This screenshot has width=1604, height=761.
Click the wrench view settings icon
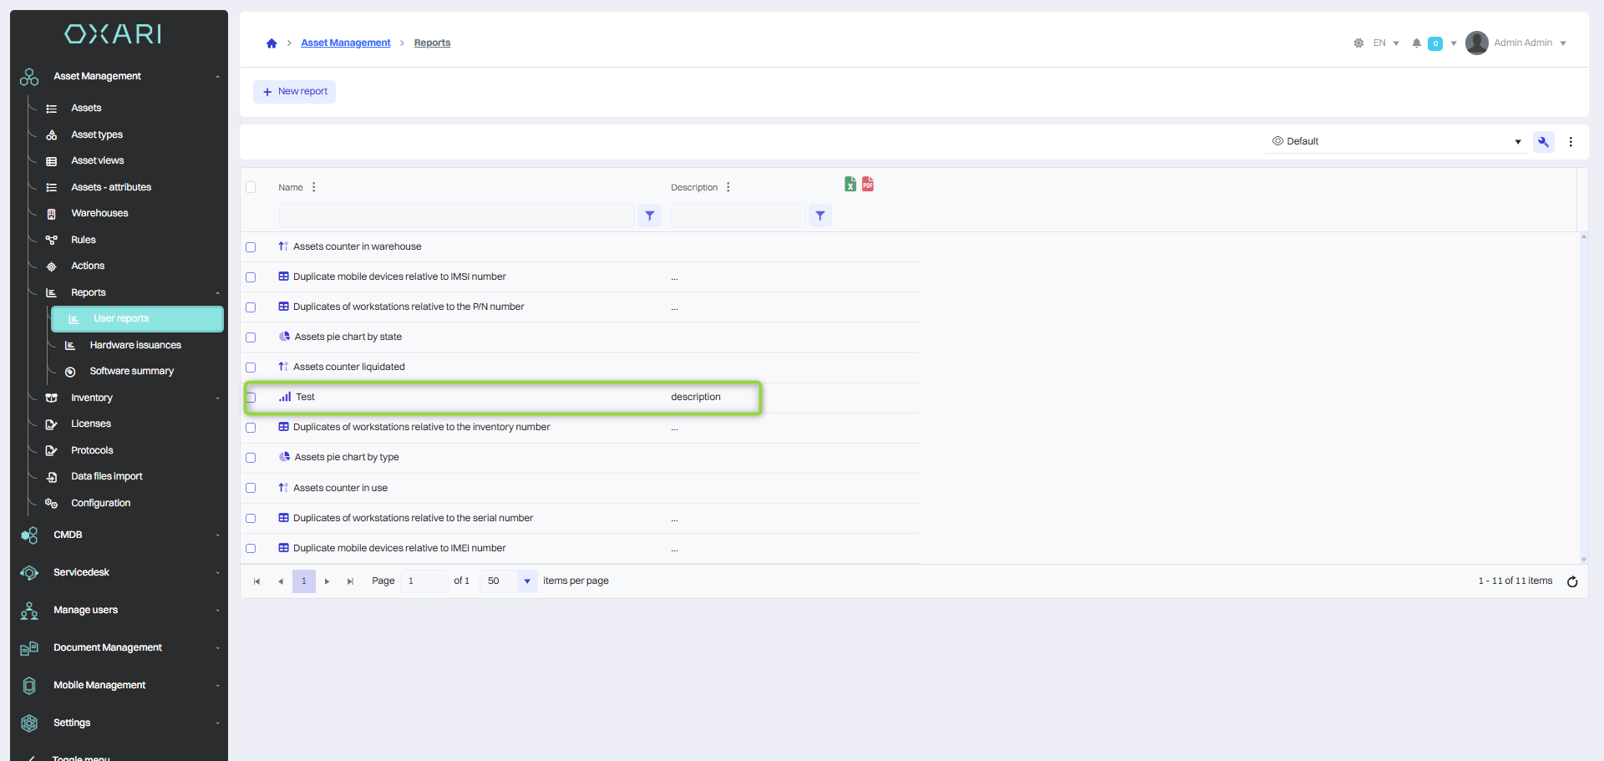pos(1543,142)
